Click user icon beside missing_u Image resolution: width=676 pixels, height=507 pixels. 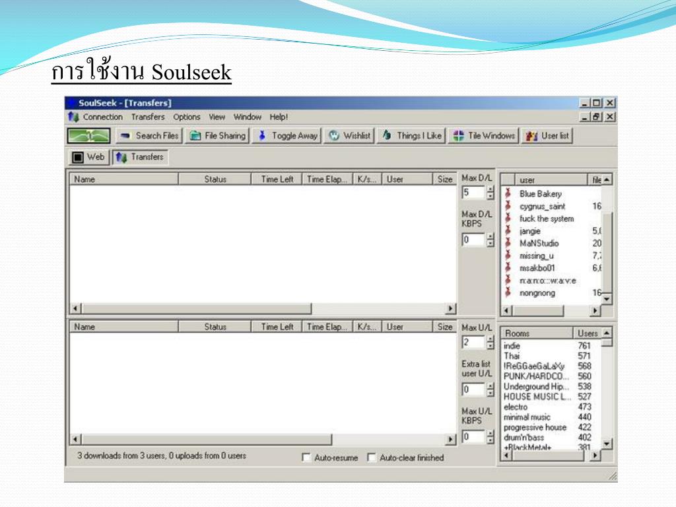508,255
